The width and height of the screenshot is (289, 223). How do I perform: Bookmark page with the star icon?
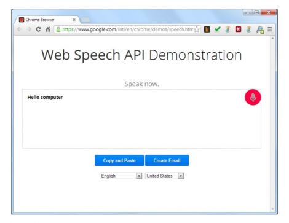click(197, 29)
